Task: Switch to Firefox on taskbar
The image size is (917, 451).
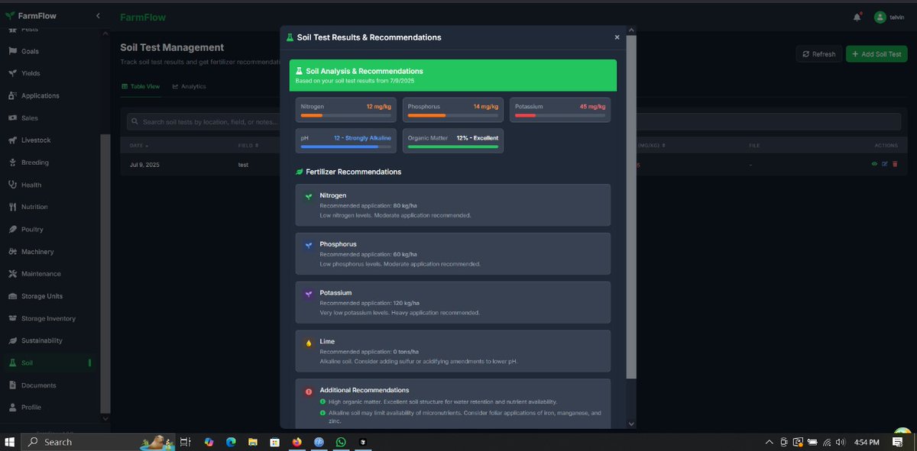Action: point(296,442)
